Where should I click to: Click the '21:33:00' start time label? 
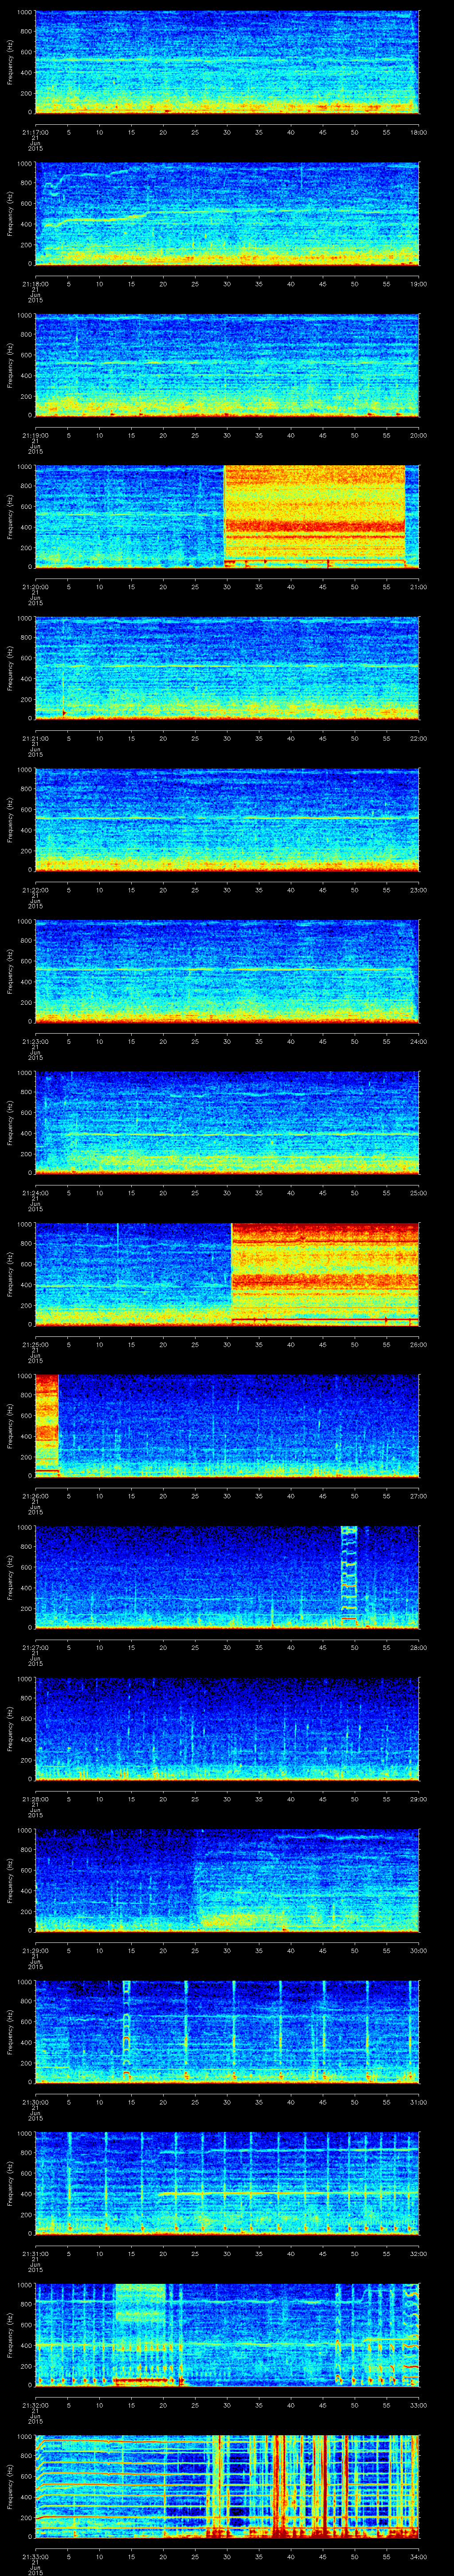35,2555
